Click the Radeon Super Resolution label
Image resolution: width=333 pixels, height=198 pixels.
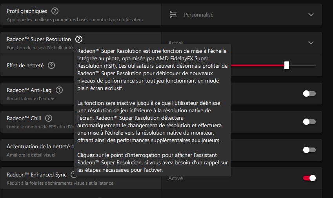(39, 39)
